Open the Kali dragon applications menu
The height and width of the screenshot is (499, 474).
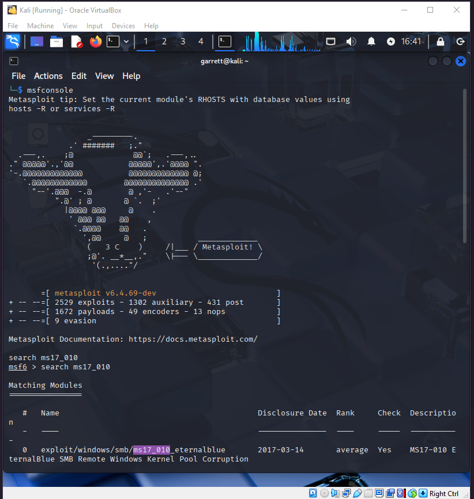(x=13, y=41)
